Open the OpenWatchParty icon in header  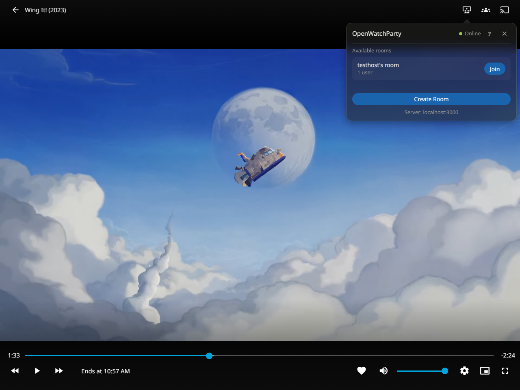click(x=467, y=10)
